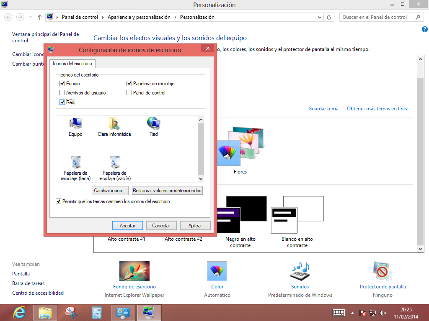Image resolution: width=429 pixels, height=321 pixels.
Task: Click Restaurar valores predeterminados
Action: pyautogui.click(x=167, y=190)
